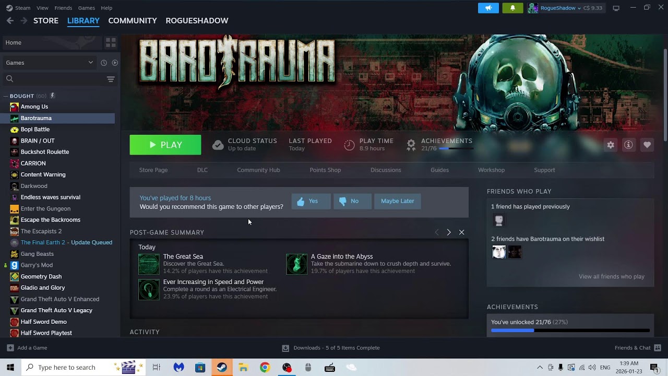
Task: Open A Gaze into the Abyss achievement icon
Action: click(296, 264)
